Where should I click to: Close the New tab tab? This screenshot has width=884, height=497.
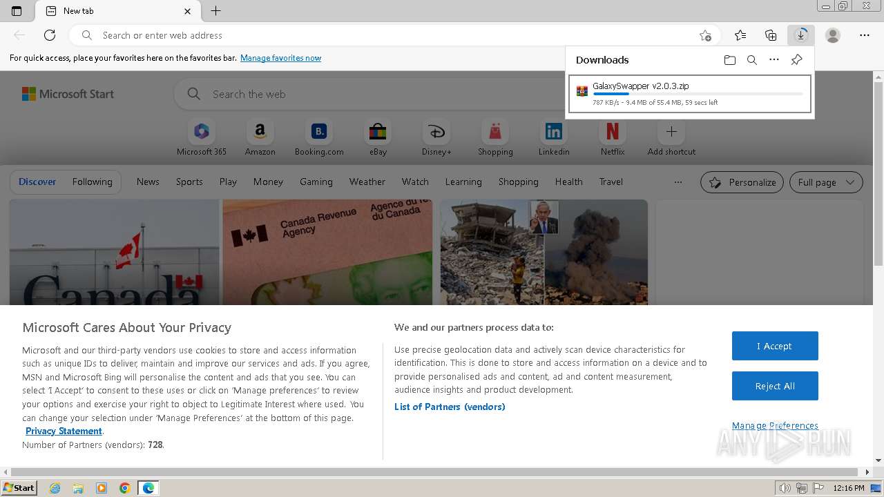click(x=188, y=11)
